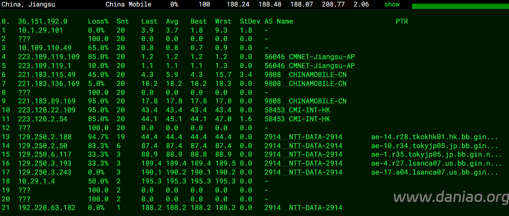Open IP link 36.151.192.0
This screenshot has width=509, height=216.
(x=43, y=21)
